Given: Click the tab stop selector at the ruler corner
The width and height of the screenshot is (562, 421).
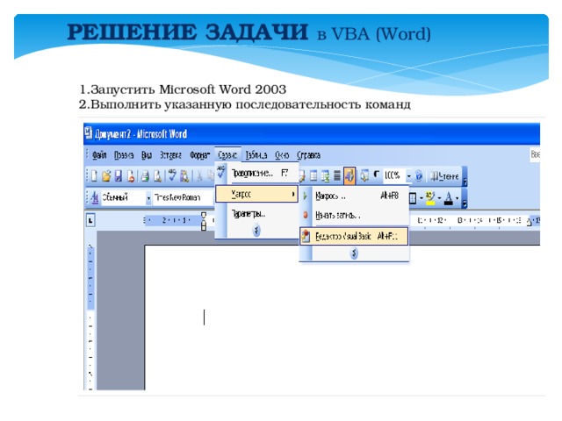Looking at the screenshot, I should (x=90, y=220).
